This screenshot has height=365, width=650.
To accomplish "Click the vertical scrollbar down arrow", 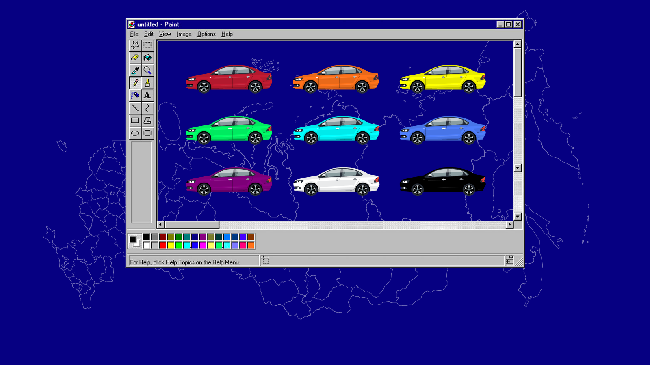I will 518,217.
